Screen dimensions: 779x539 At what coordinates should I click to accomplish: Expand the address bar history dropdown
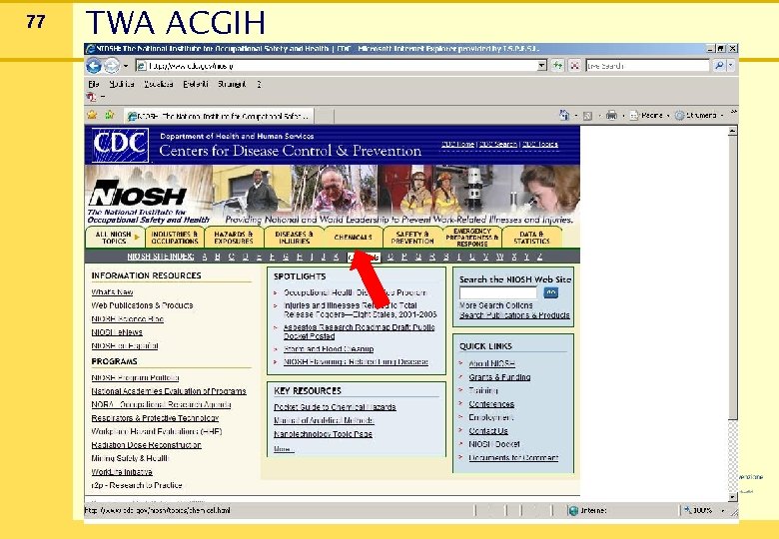542,66
